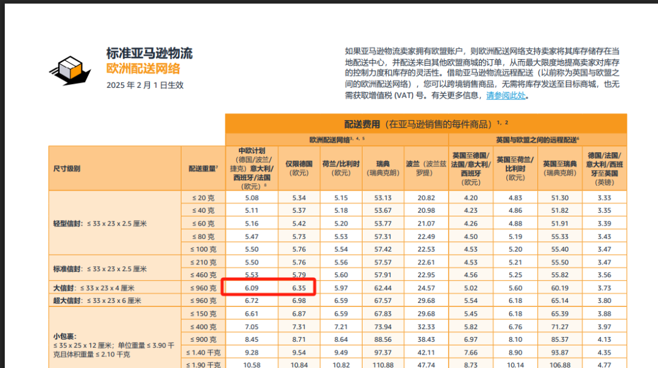The image size is (658, 368).
Task: Click the 6.72 fee in the 超大信封 row
Action: [252, 300]
